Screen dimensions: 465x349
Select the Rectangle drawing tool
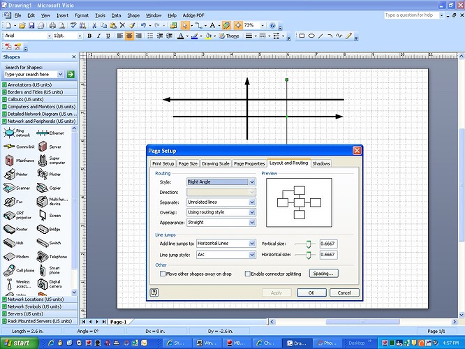click(302, 36)
